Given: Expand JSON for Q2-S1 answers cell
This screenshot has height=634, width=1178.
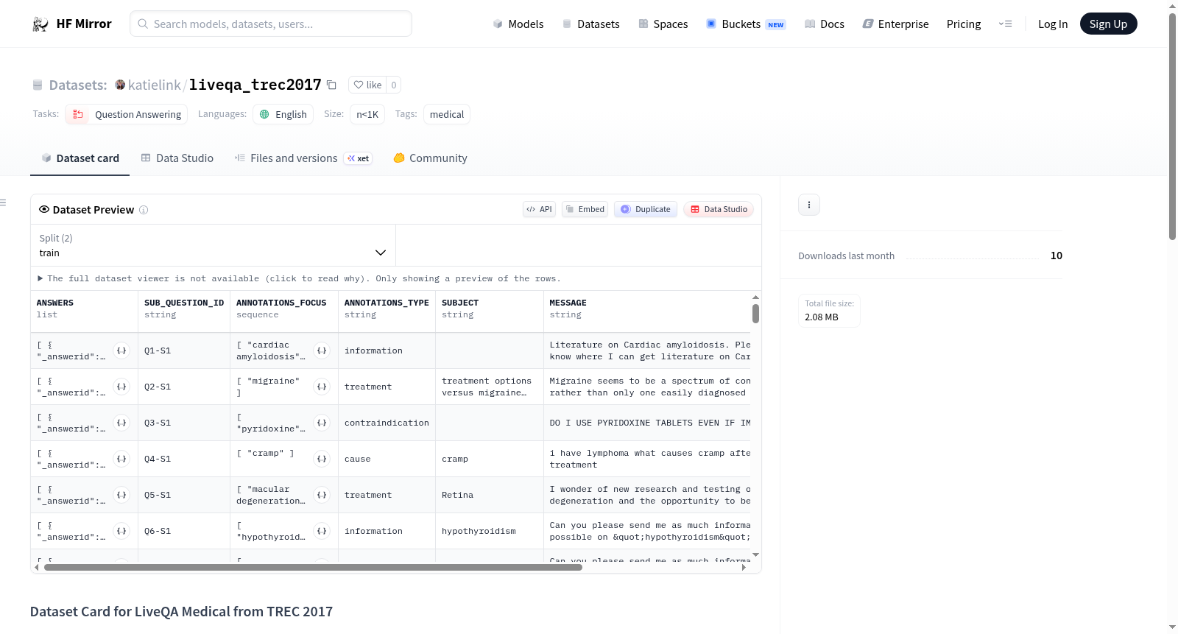Looking at the screenshot, I should pyautogui.click(x=122, y=387).
